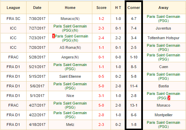Screen dimensions: 186x130
Task: Open Montpellier team link
Action: pos(164,115)
